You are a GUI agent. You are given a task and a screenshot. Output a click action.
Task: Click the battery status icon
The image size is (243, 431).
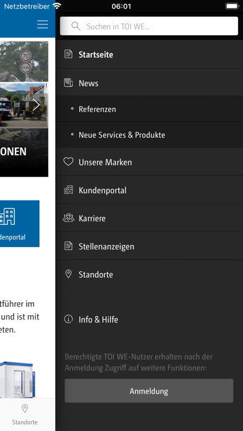pos(232,6)
